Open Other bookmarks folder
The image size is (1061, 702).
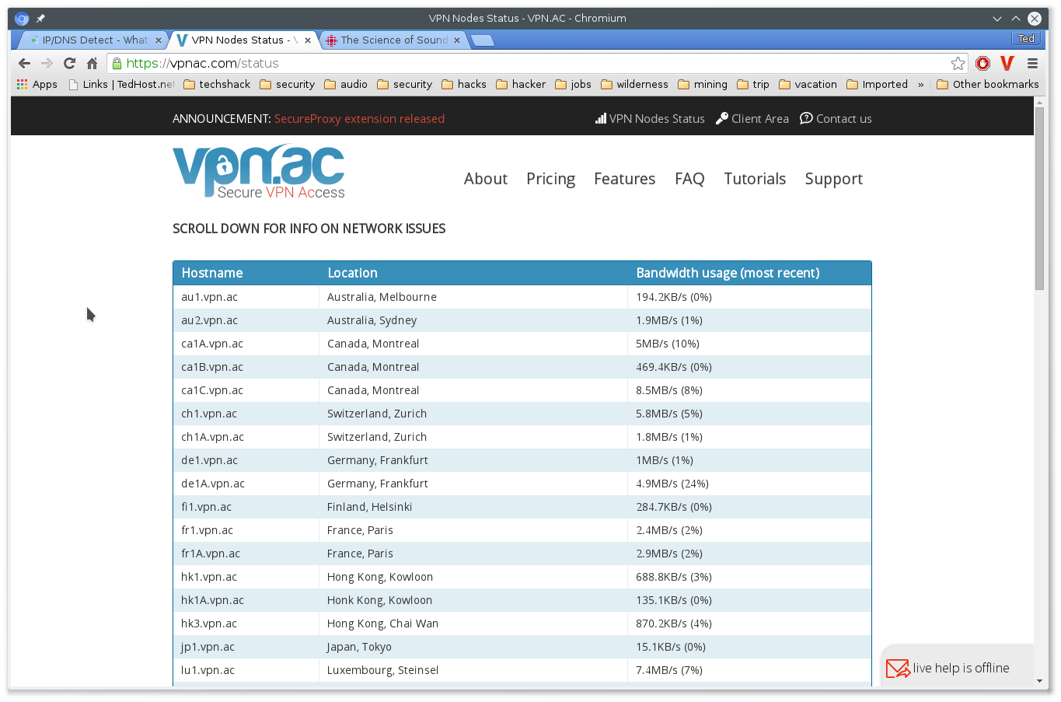click(988, 84)
